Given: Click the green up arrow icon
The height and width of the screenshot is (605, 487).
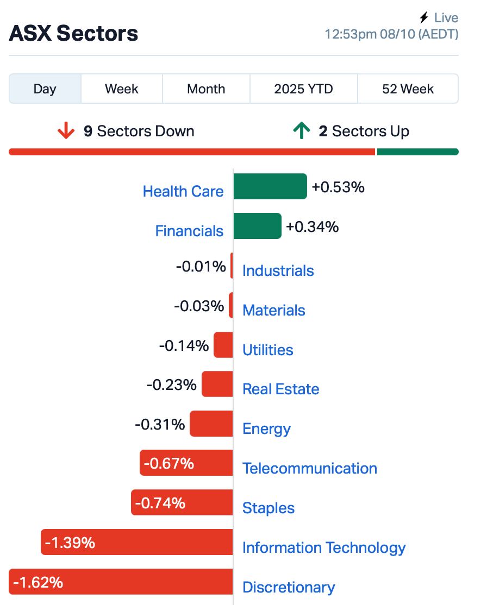Looking at the screenshot, I should [x=301, y=131].
